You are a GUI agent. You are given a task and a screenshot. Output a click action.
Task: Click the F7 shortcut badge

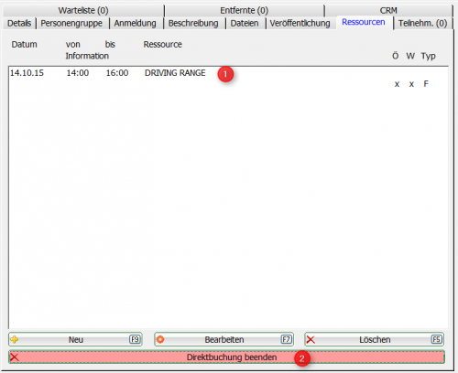287,339
